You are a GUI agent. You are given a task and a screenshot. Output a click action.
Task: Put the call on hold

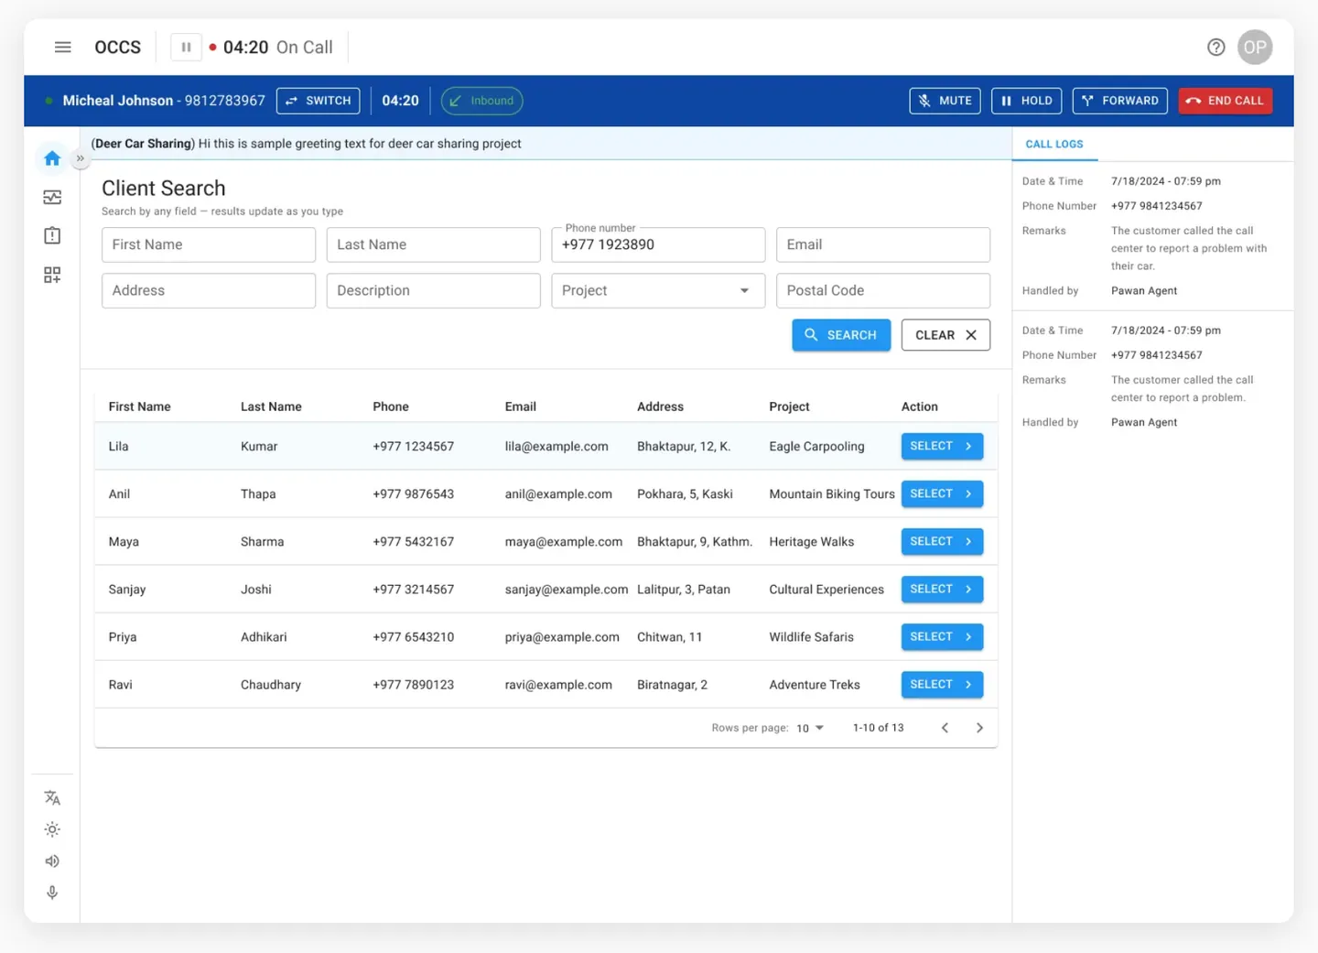click(x=1026, y=101)
